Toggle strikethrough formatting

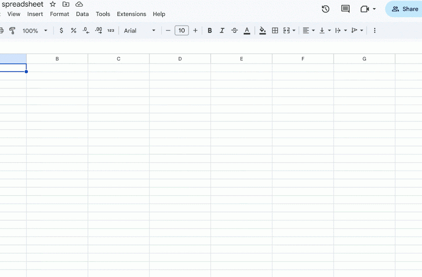tap(234, 31)
